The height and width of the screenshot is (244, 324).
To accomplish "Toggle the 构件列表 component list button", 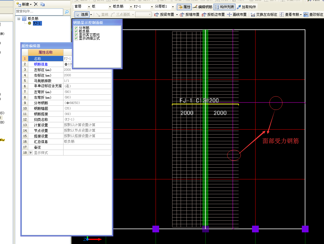I will [x=224, y=7].
